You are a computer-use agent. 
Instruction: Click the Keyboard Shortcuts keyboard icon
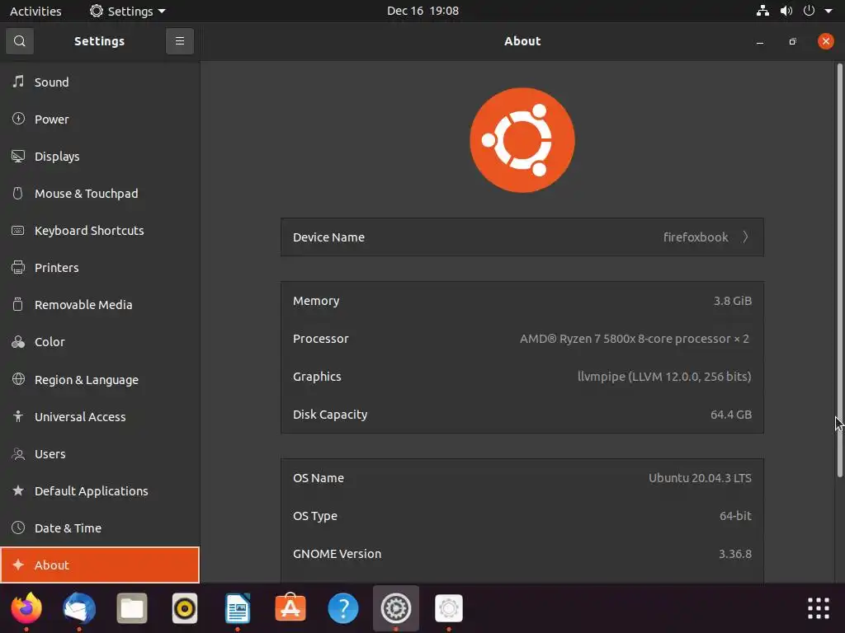(x=18, y=231)
